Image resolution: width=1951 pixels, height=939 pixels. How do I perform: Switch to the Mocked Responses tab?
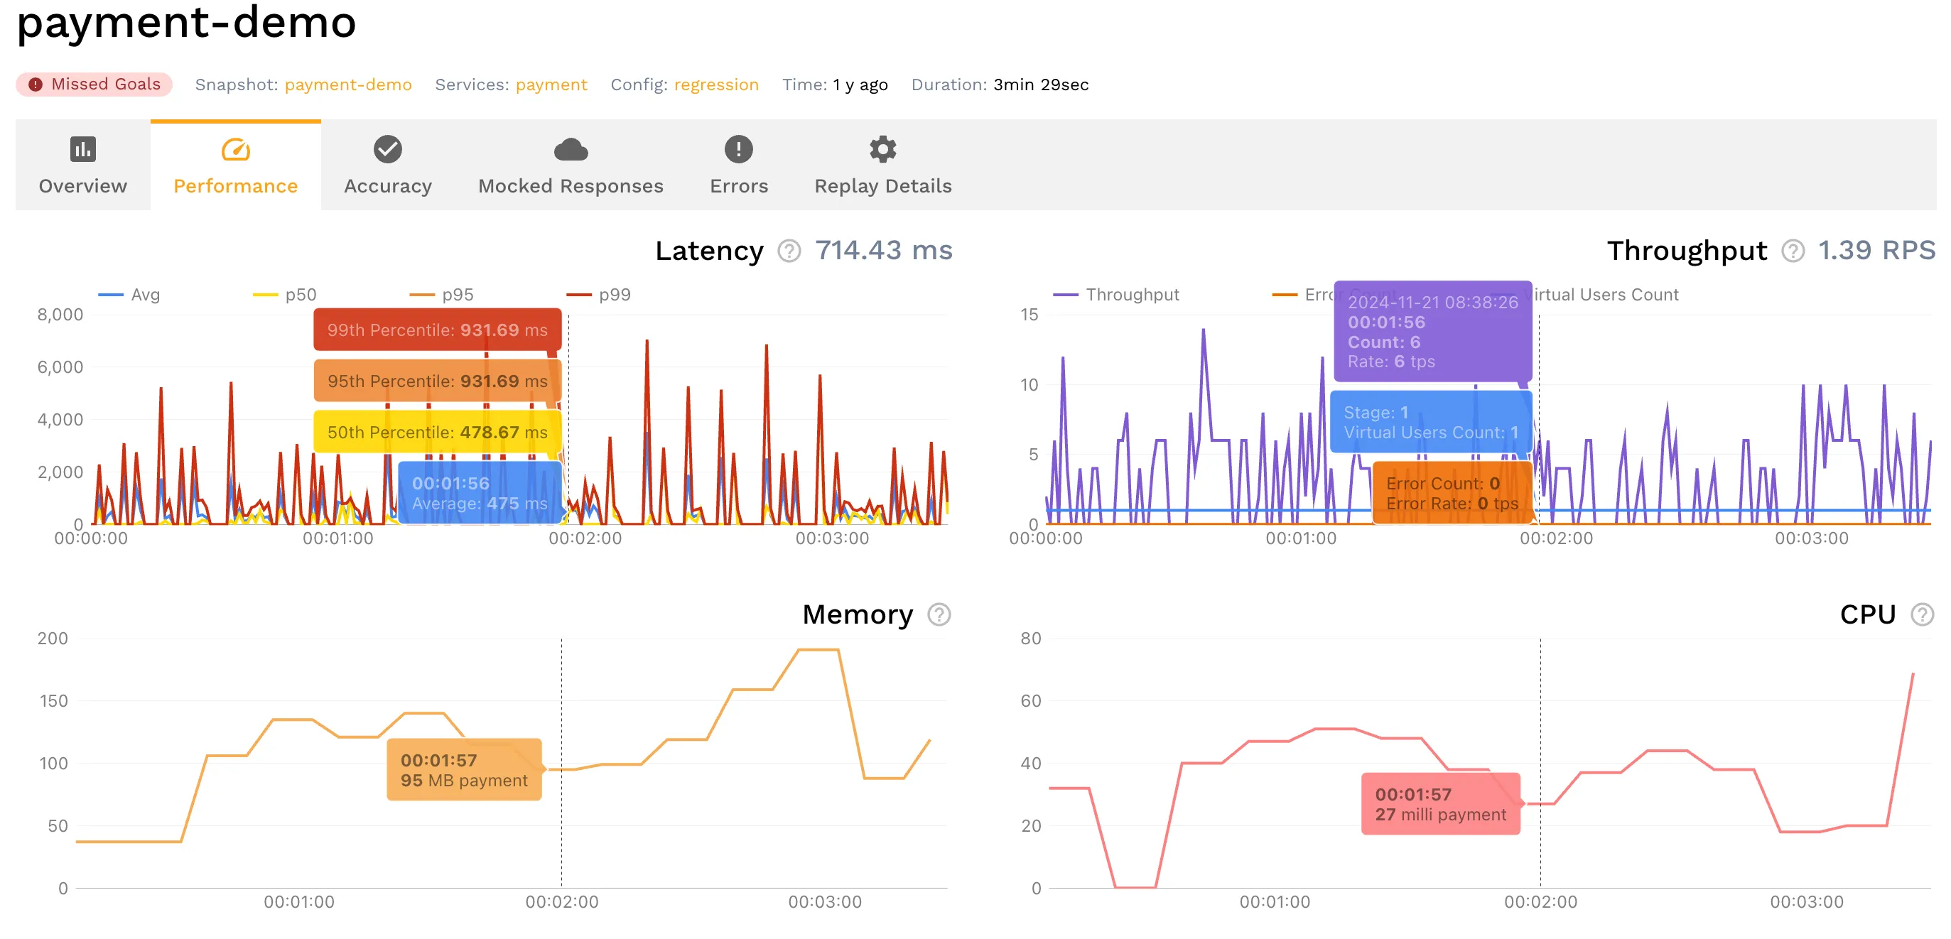(571, 185)
